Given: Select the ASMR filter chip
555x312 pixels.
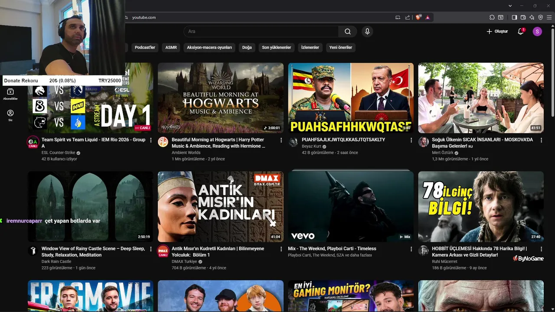Looking at the screenshot, I should tap(171, 47).
